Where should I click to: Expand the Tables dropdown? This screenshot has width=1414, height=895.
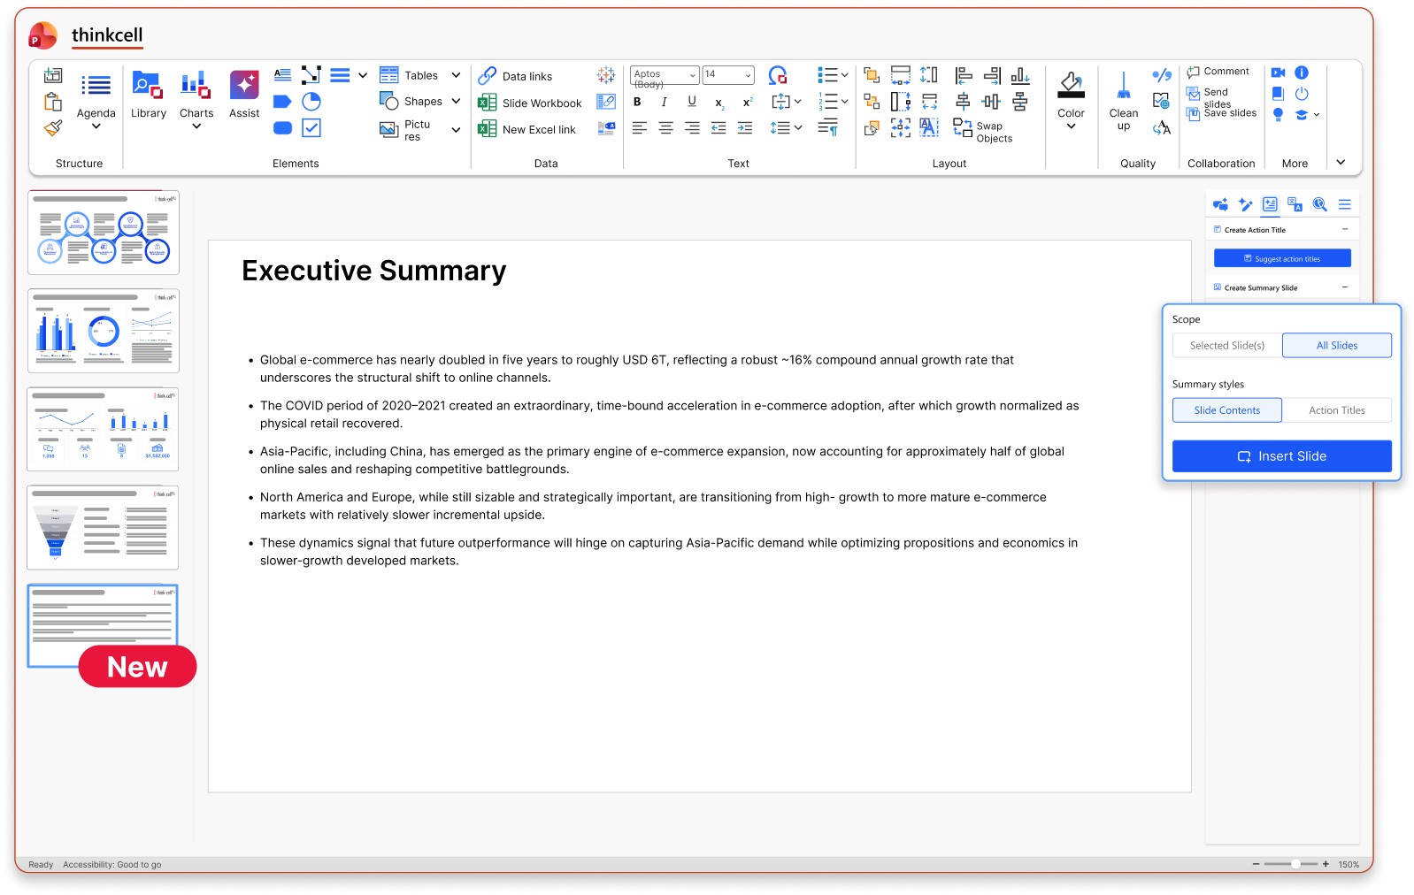coord(456,75)
